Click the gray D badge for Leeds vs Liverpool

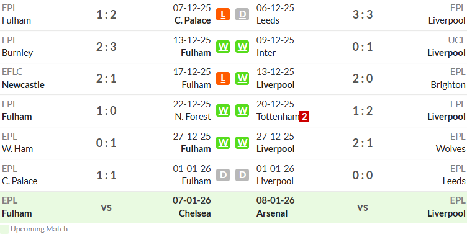[x=242, y=14]
